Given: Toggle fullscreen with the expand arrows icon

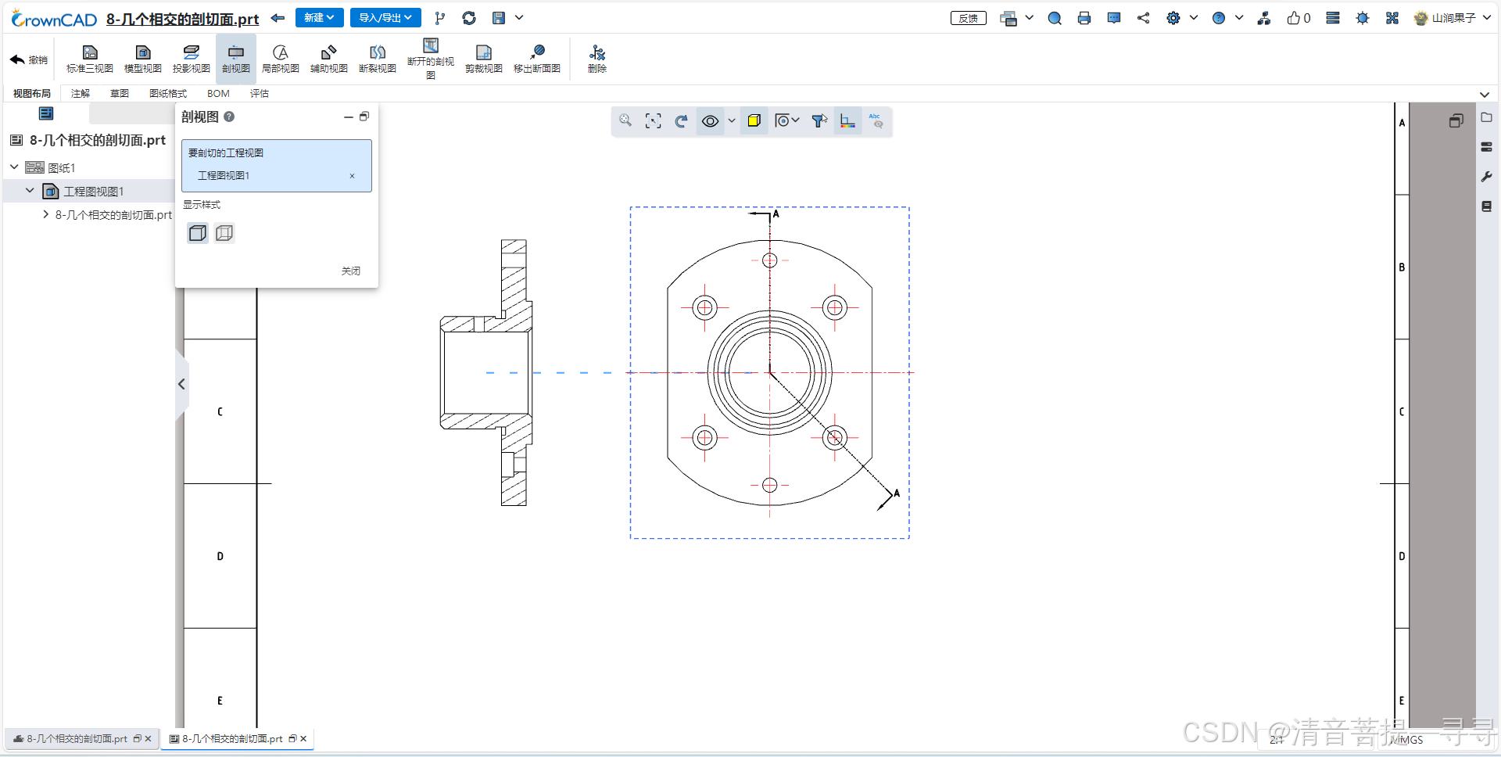Looking at the screenshot, I should [x=1392, y=18].
